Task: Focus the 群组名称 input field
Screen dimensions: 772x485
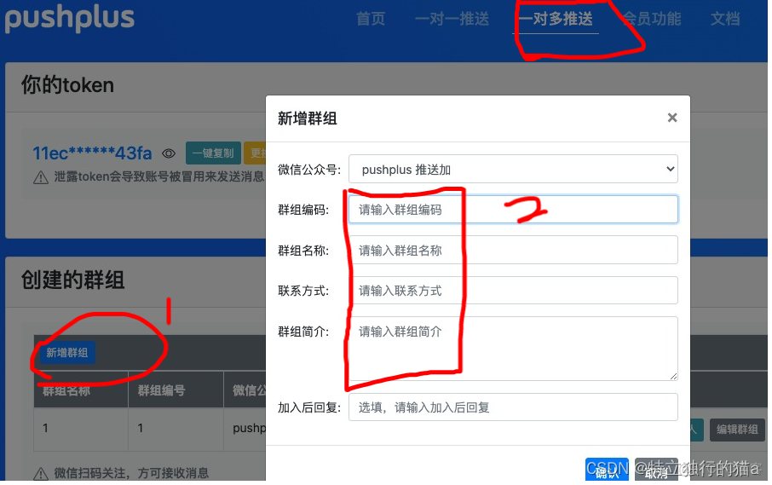Action: coord(513,250)
